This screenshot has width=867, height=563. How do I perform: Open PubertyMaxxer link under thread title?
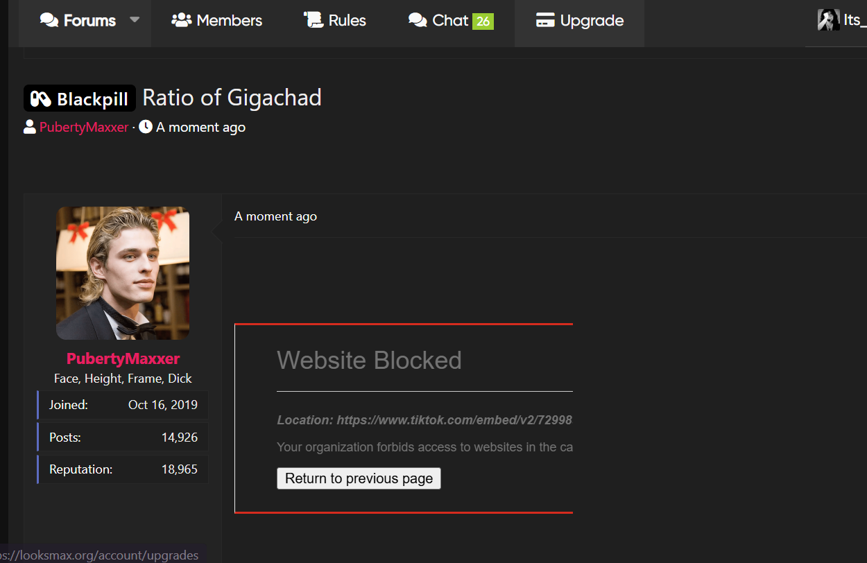point(84,128)
